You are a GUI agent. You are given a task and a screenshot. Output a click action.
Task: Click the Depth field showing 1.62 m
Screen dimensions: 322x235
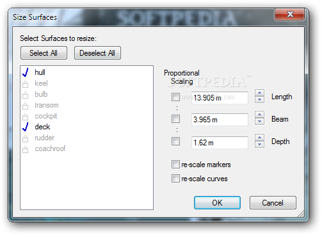coord(220,143)
